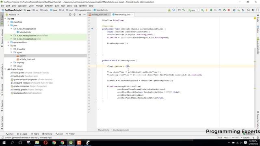Open the Profile app gauge icon
This screenshot has height=146, width=260.
pyautogui.click(x=220, y=10)
